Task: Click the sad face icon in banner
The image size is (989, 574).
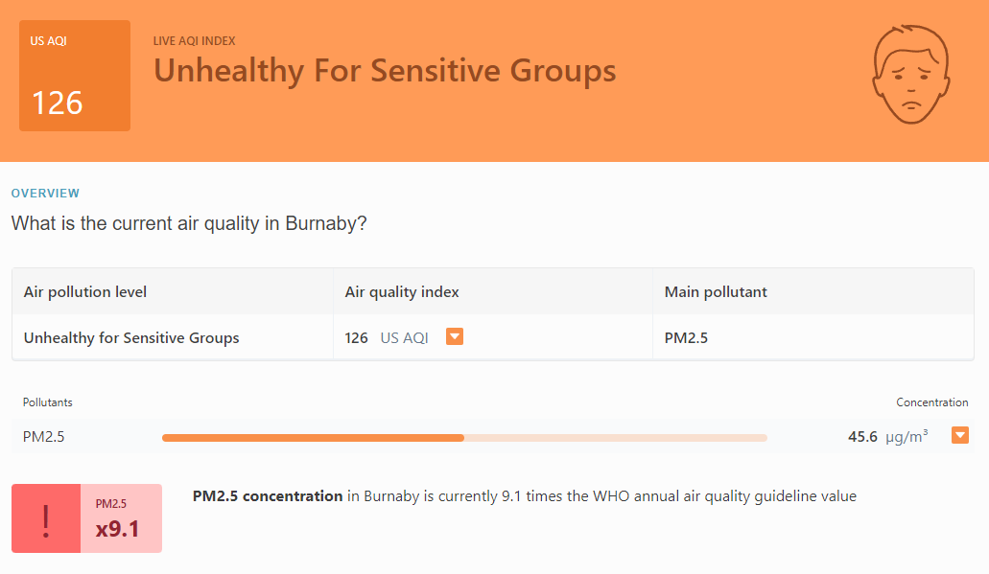Action: pos(910,75)
